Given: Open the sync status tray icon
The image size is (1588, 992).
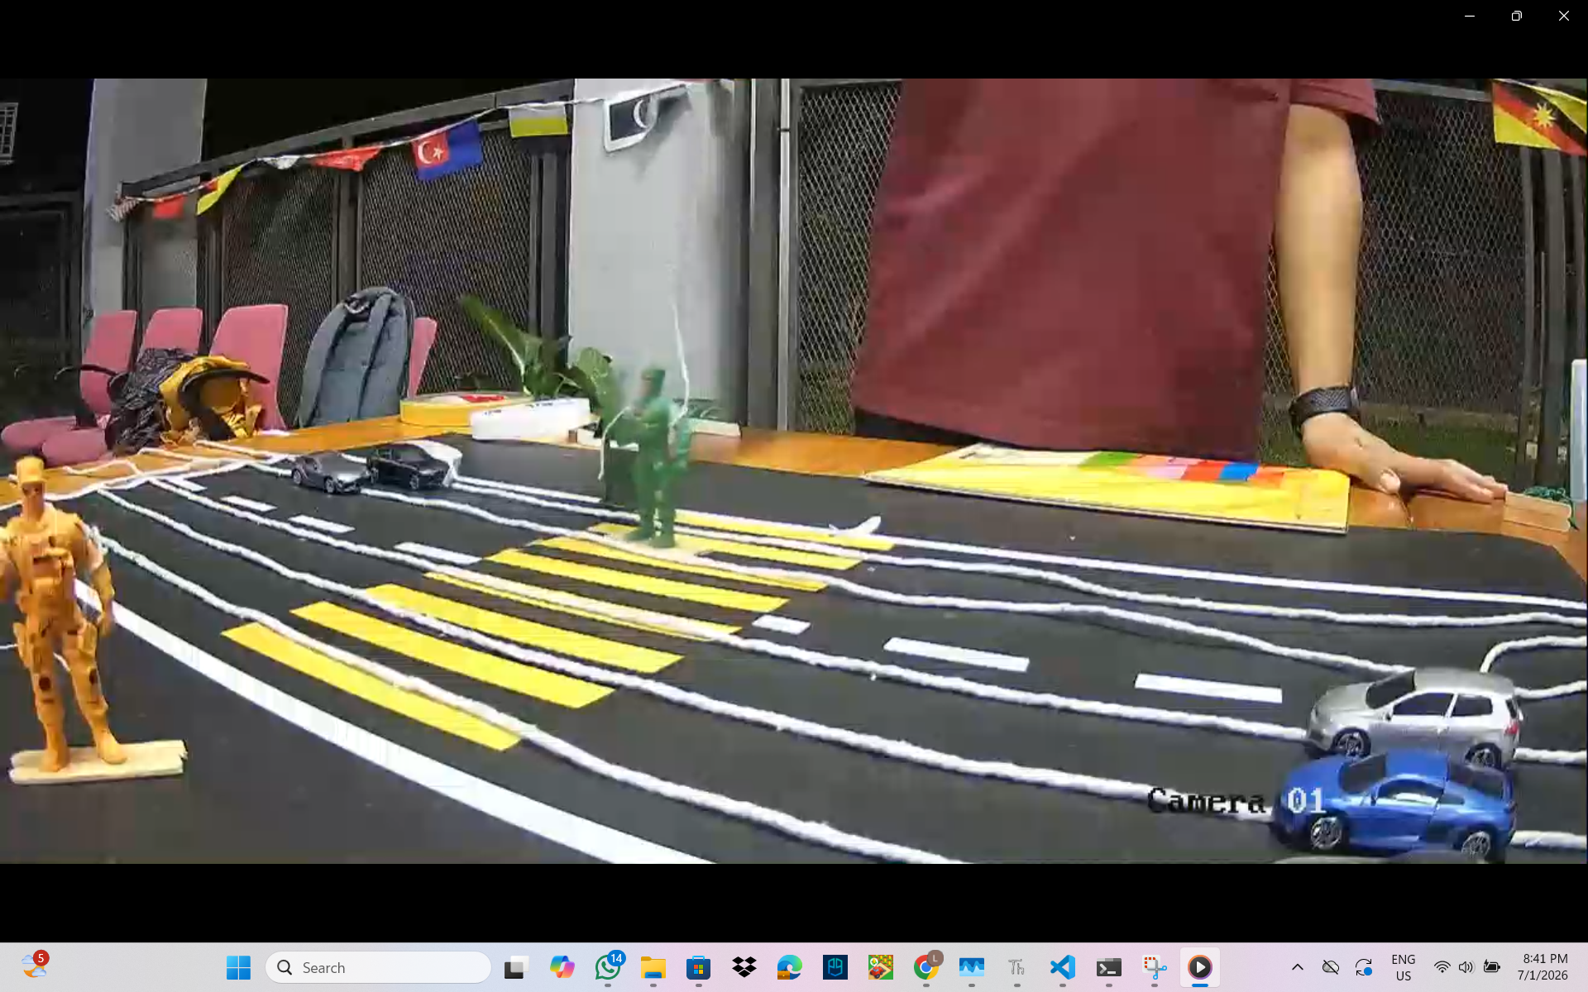Looking at the screenshot, I should [1364, 967].
